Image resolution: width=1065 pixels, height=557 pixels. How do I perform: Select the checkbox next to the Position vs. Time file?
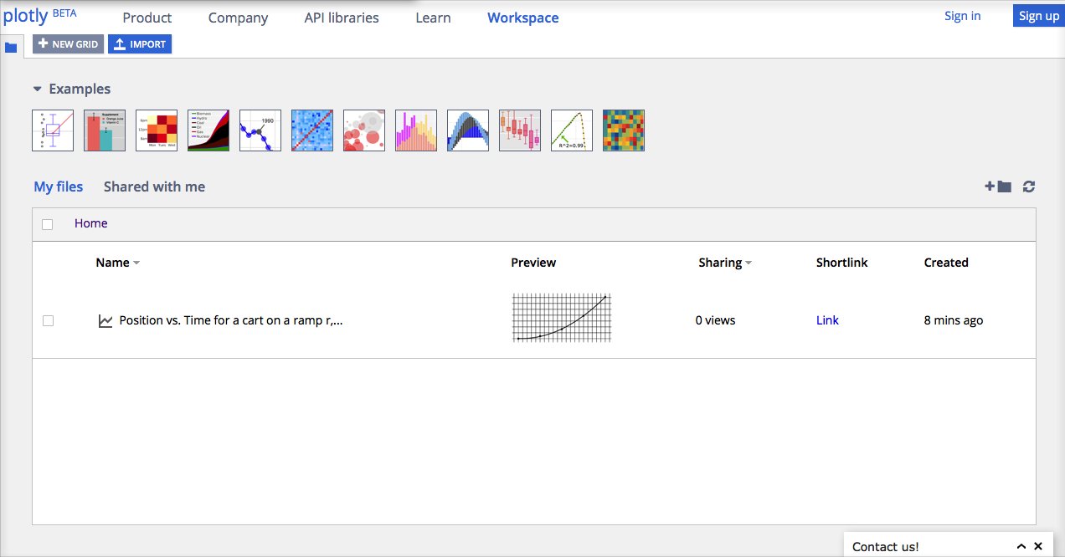point(48,320)
